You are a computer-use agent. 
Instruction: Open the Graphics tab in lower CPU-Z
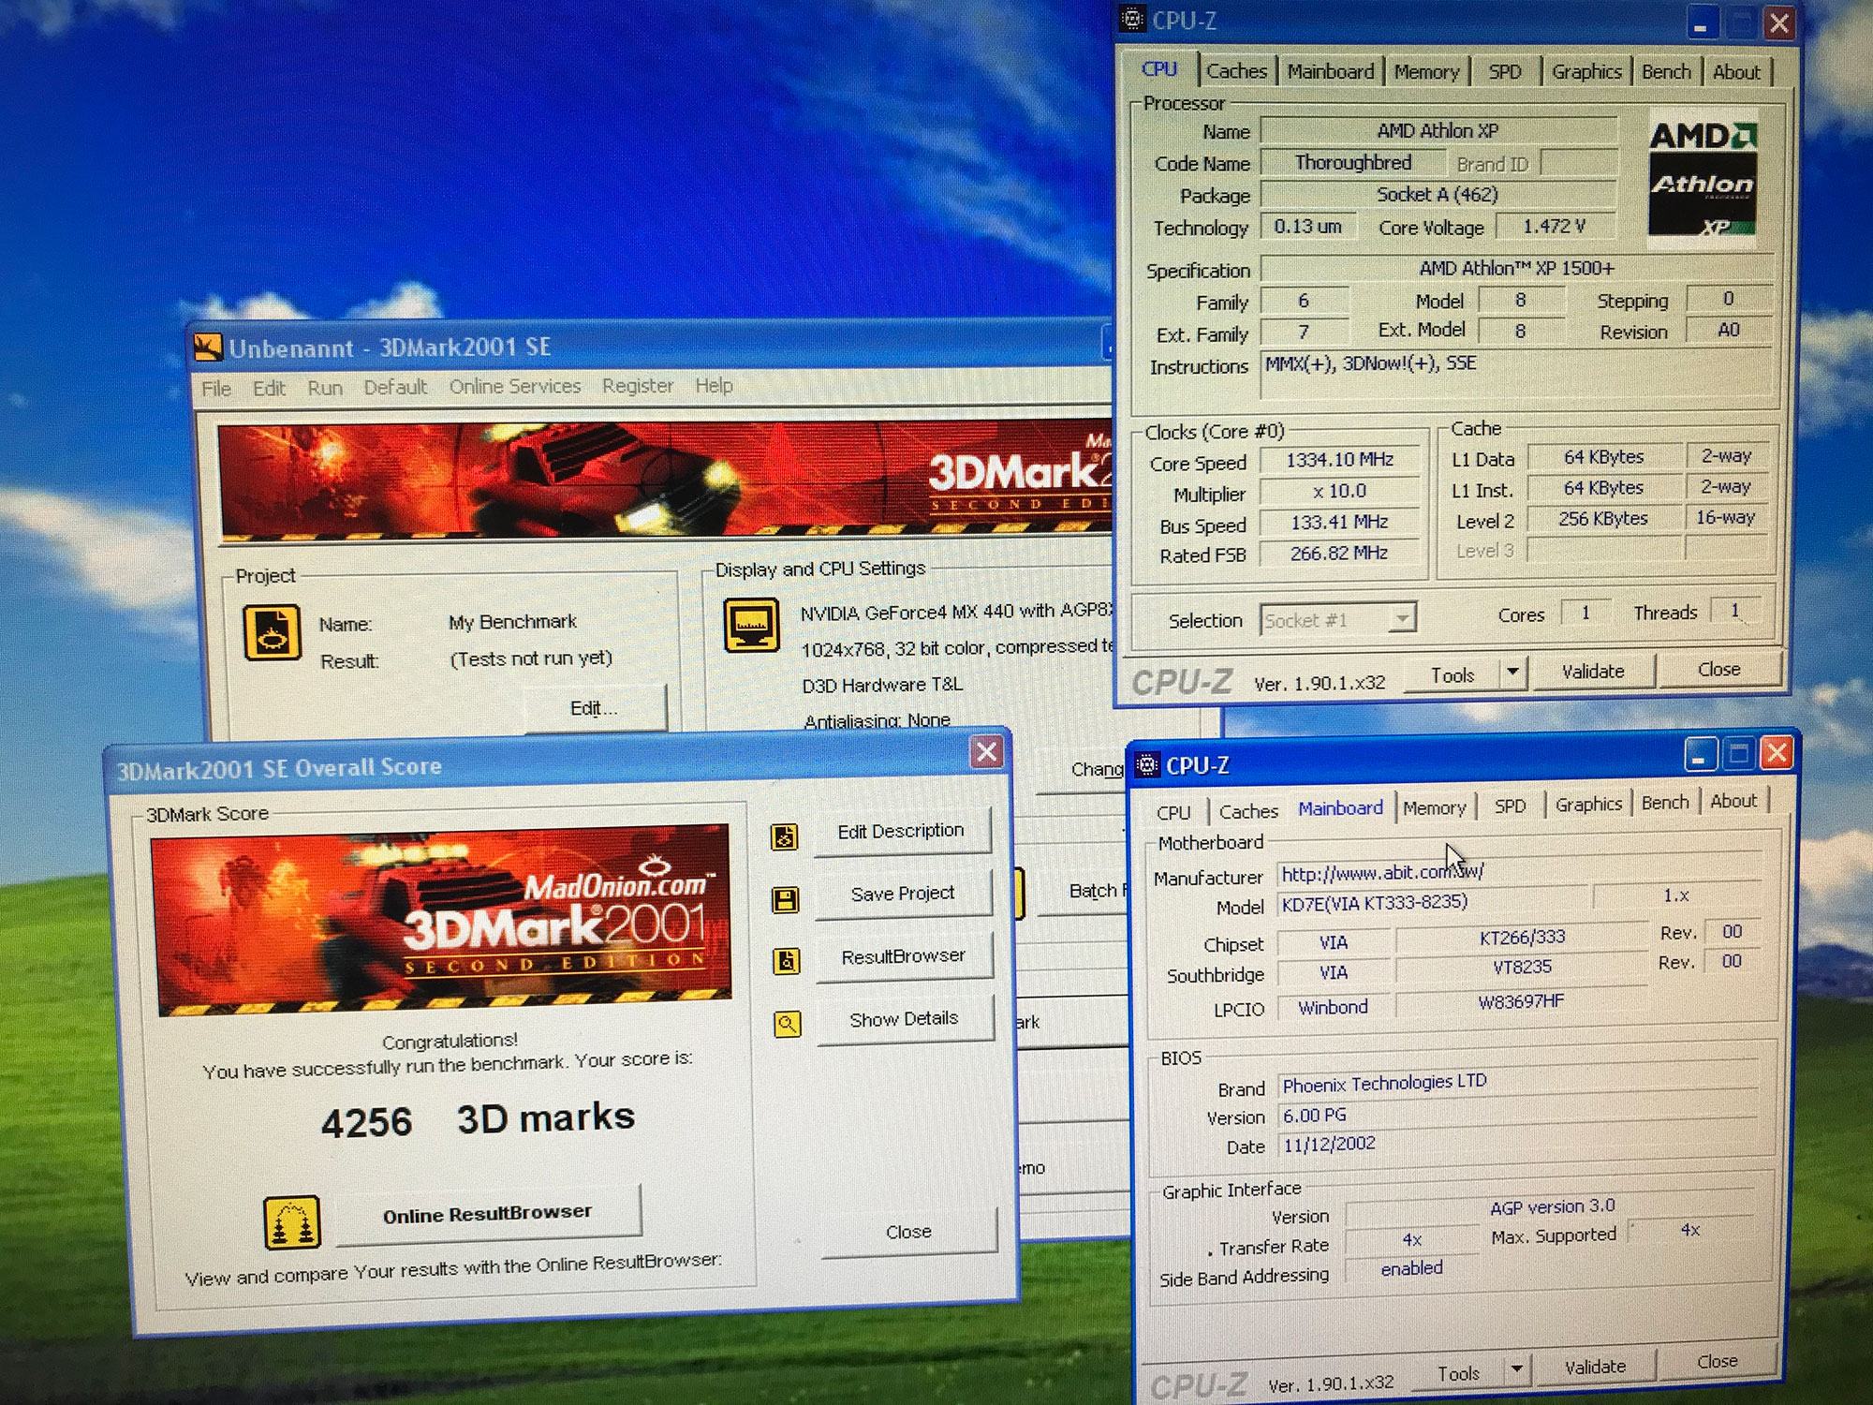1588,804
